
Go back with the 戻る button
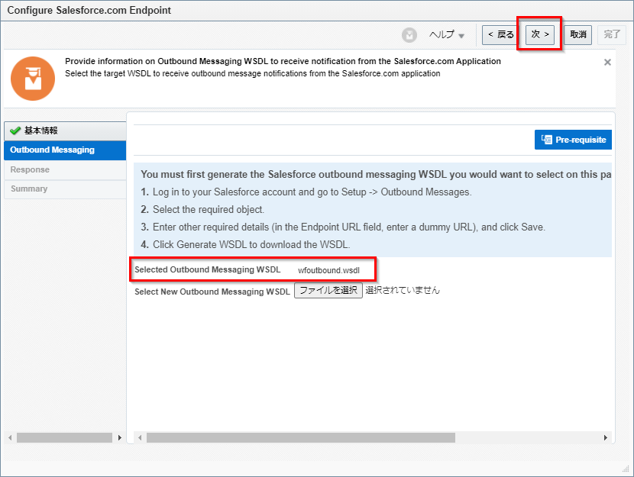pos(500,35)
